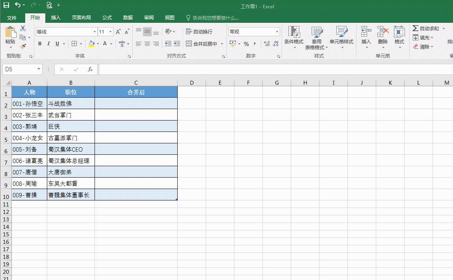Screen dimensions: 453x280
Task: Click the comma style icon
Action: (x=254, y=44)
